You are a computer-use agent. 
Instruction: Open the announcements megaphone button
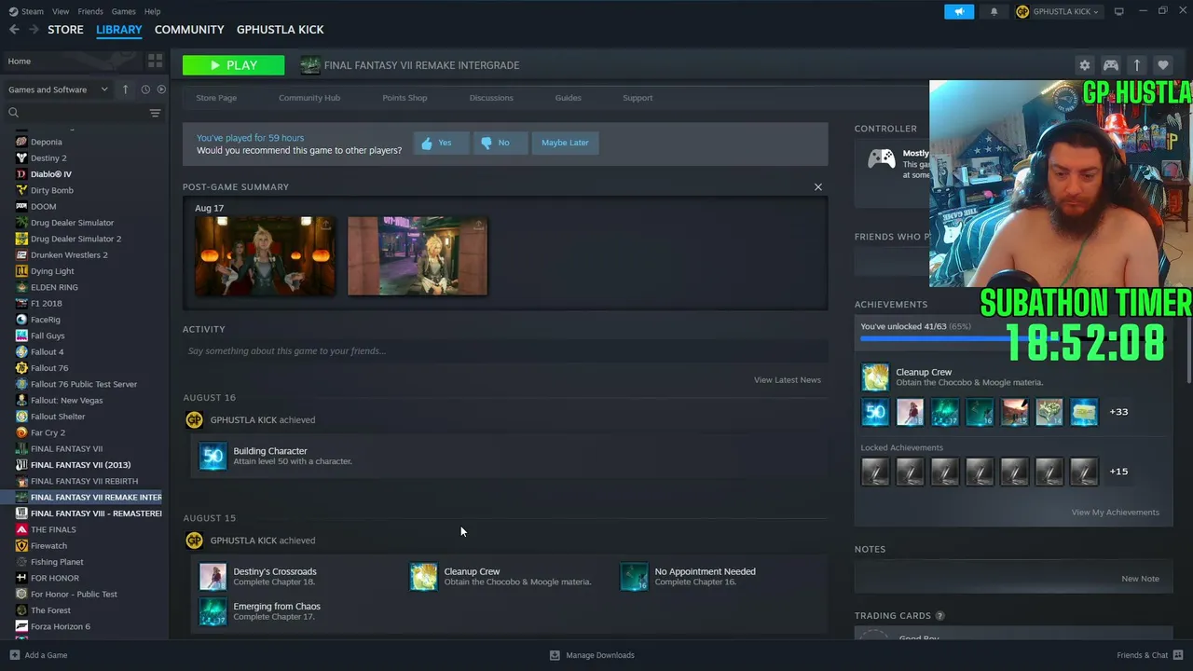[x=958, y=11]
